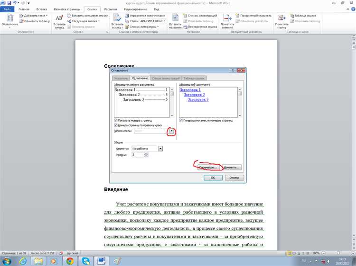The image size is (356, 266).
Task: Click Вставить ссылку citation button
Action: pyautogui.click(x=117, y=21)
